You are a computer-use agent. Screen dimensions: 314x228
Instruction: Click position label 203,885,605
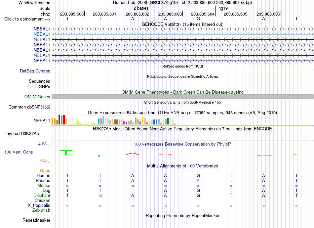[235, 14]
